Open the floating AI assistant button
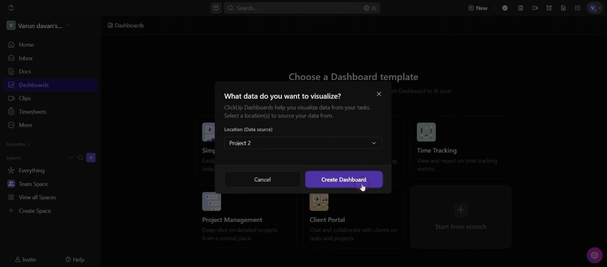Viewport: 607px width, 267px height. pos(594,255)
